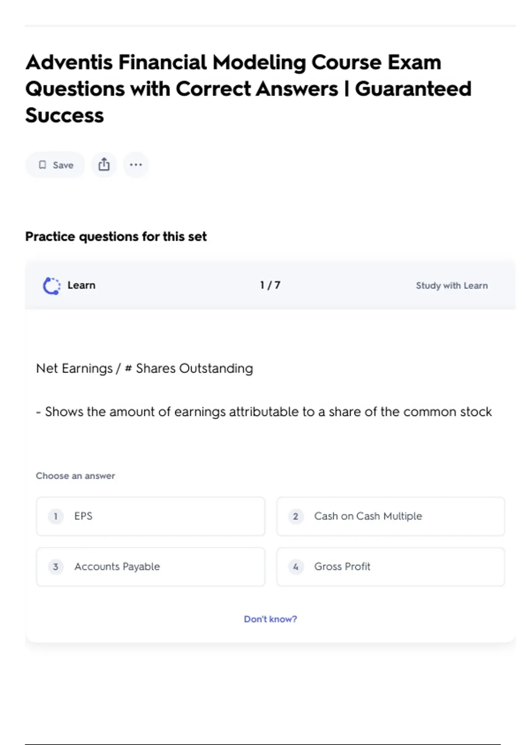
Task: Click the Don't know? link
Action: [270, 619]
